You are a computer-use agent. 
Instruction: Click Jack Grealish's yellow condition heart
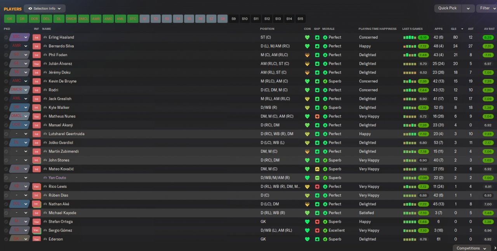307,99
